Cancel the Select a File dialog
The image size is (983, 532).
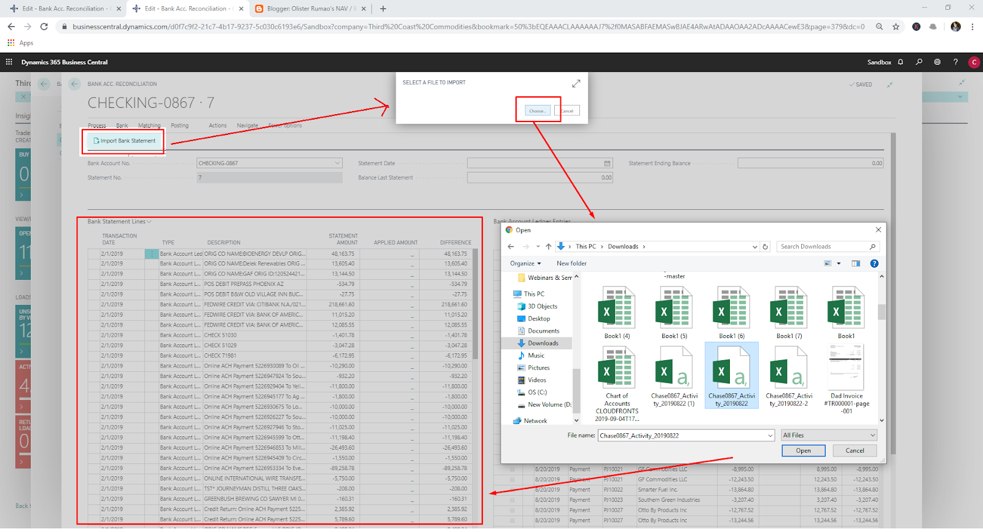(567, 111)
